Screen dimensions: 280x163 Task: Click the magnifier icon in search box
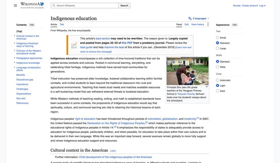(x=54, y=5)
